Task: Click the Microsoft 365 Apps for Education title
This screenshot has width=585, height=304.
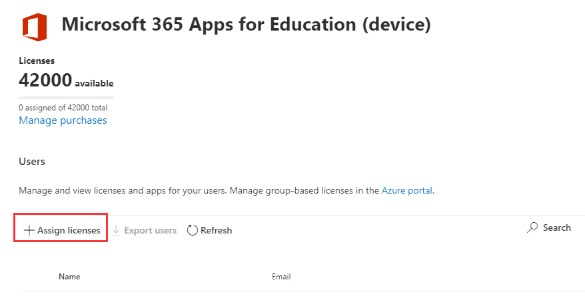Action: [246, 25]
